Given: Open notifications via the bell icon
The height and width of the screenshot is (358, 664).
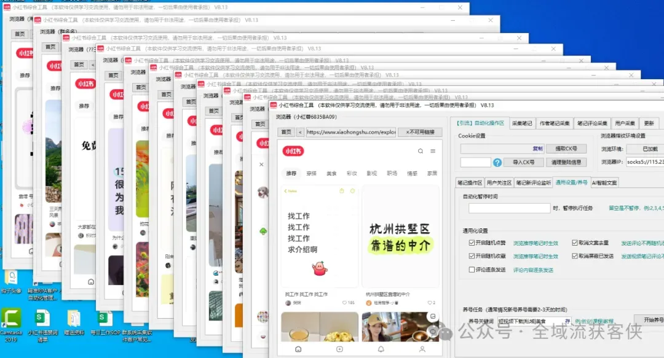Looking at the screenshot, I should 381,349.
